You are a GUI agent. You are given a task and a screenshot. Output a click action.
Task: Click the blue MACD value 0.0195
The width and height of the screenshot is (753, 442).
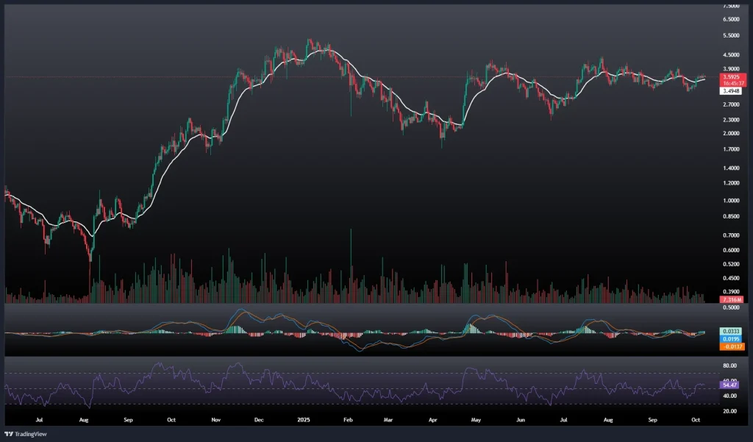coord(731,339)
